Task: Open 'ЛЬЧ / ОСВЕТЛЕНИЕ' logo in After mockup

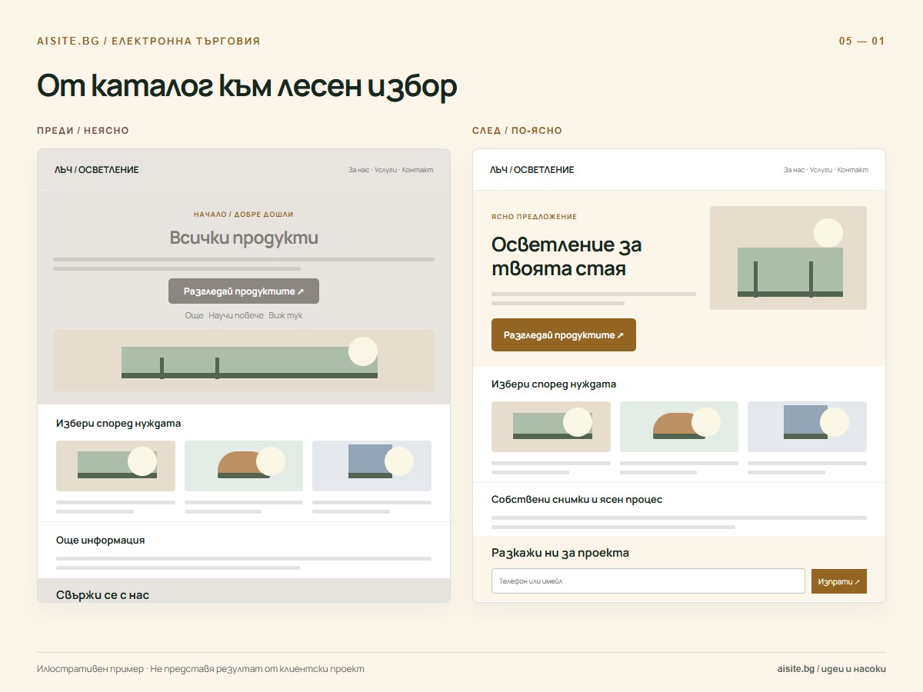Action: coord(532,170)
